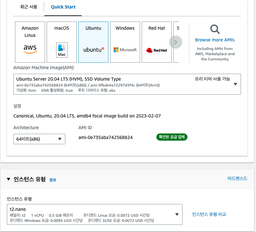Switch to the 최근 사용 tab
Screen dimensions: 256x232
click(29, 7)
